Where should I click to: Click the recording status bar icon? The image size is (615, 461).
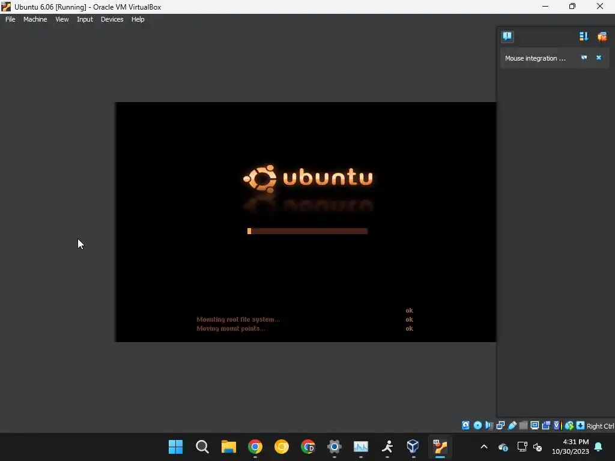pyautogui.click(x=546, y=426)
